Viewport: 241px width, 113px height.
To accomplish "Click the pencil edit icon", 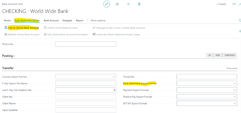I will 106,4.
